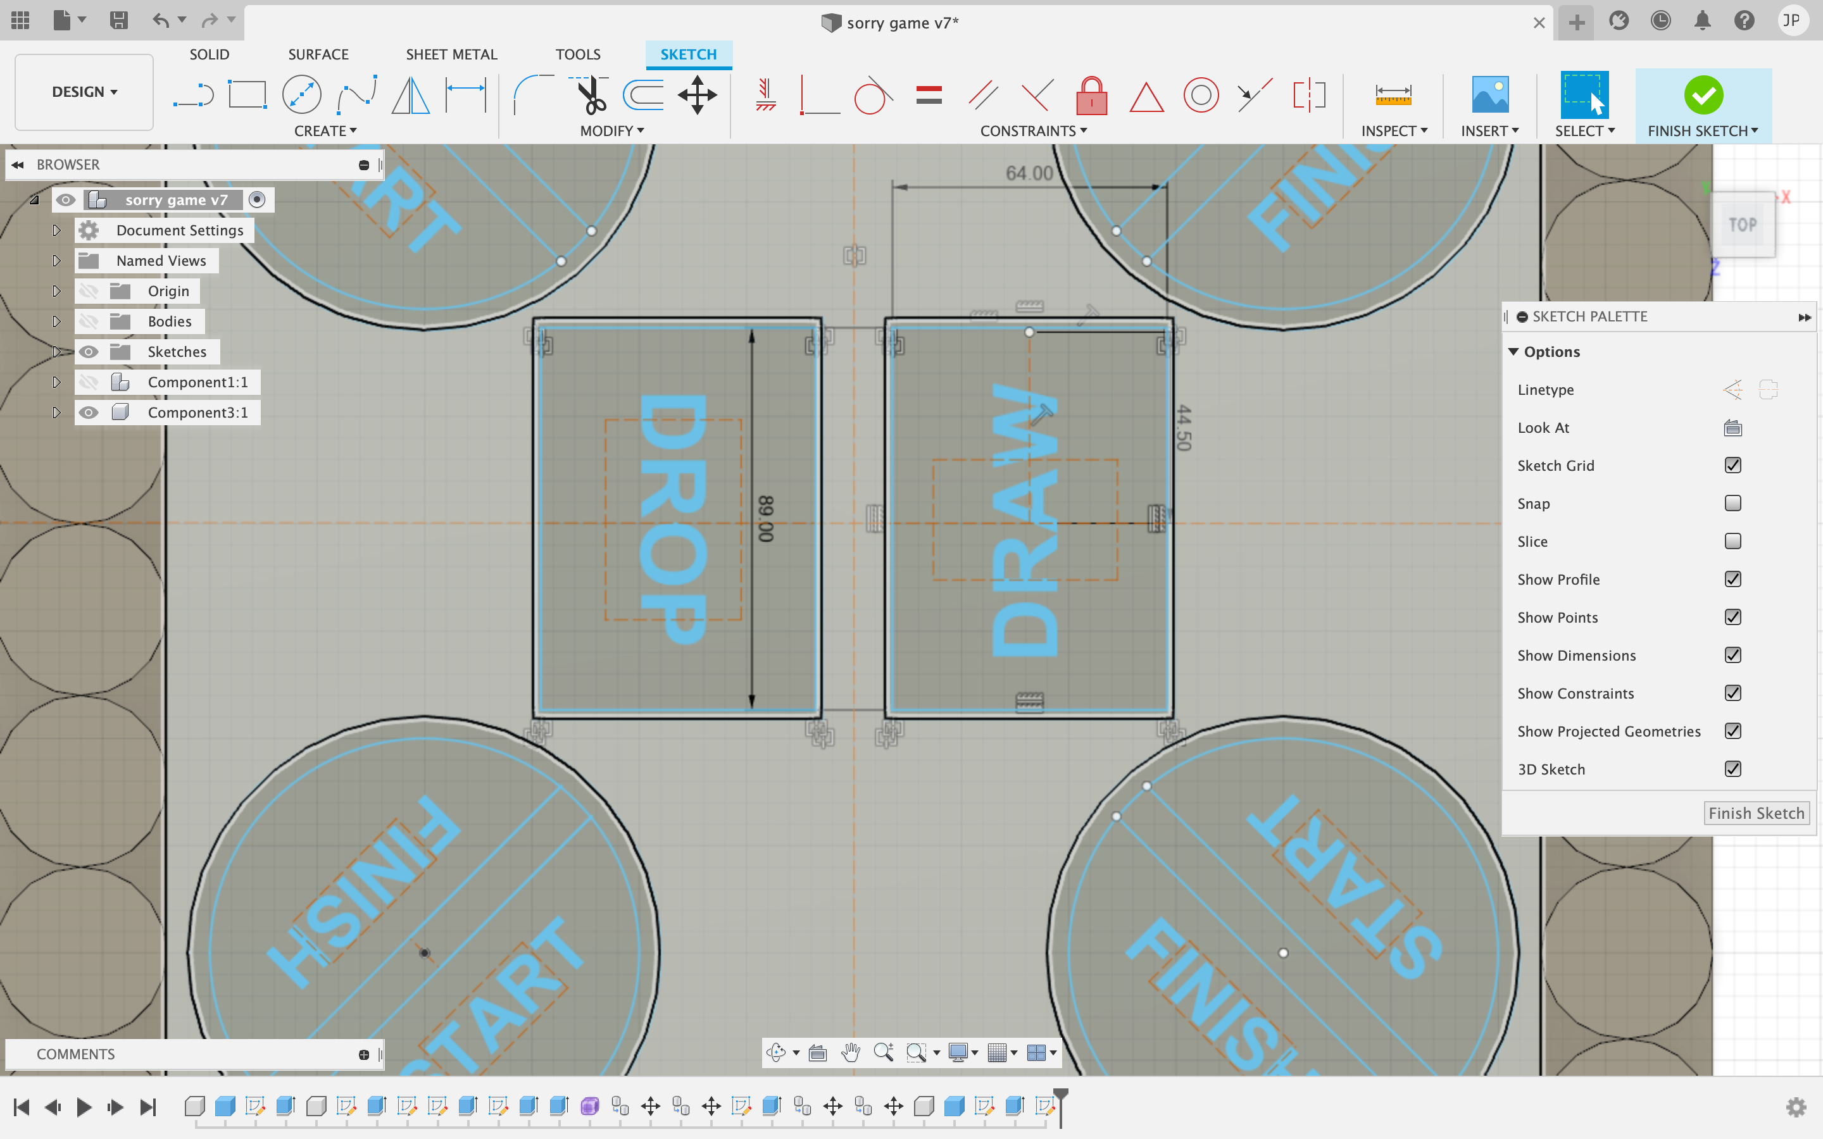Switch to the SURFACE tab

[318, 54]
